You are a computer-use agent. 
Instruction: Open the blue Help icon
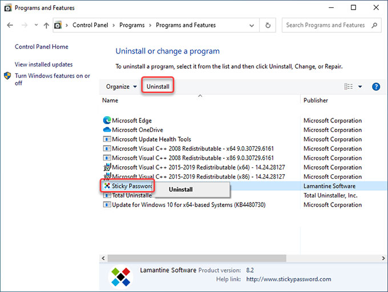tap(376, 87)
